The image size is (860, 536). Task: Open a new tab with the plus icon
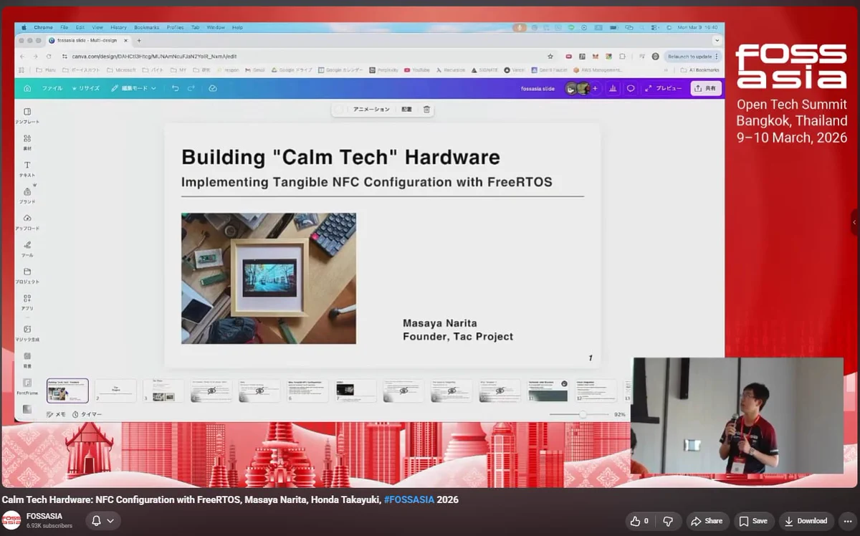(138, 40)
